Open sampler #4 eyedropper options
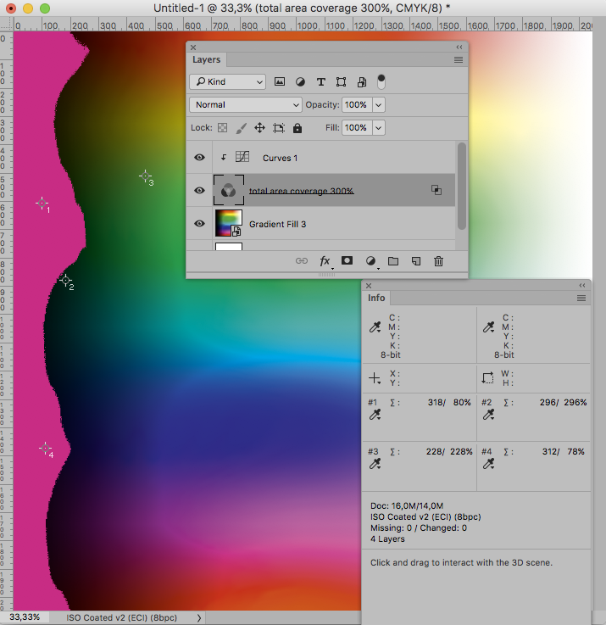 click(488, 464)
